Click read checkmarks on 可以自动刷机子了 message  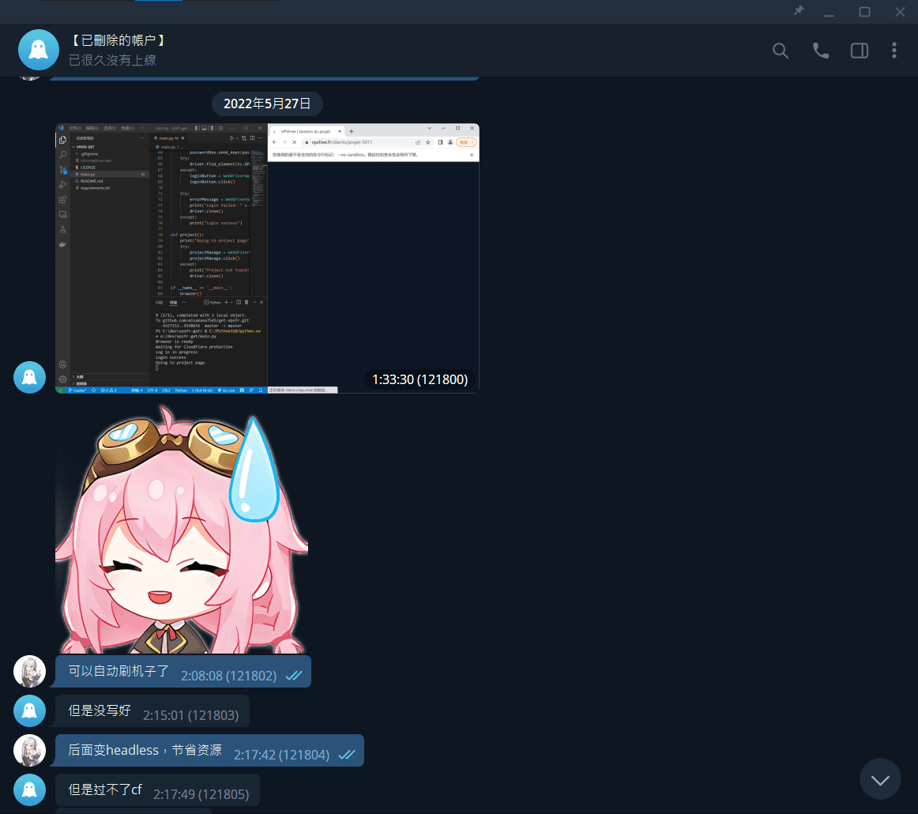tap(294, 676)
